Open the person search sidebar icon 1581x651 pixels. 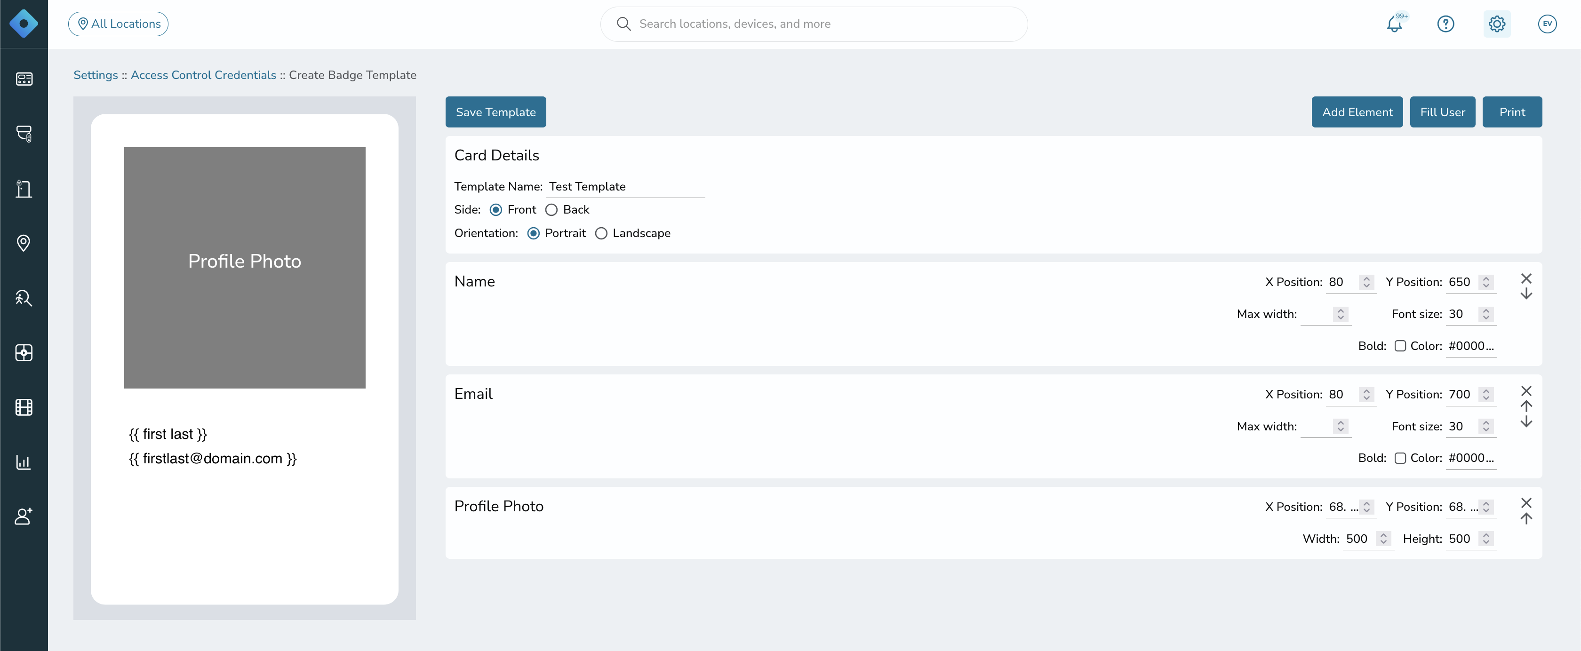click(24, 298)
